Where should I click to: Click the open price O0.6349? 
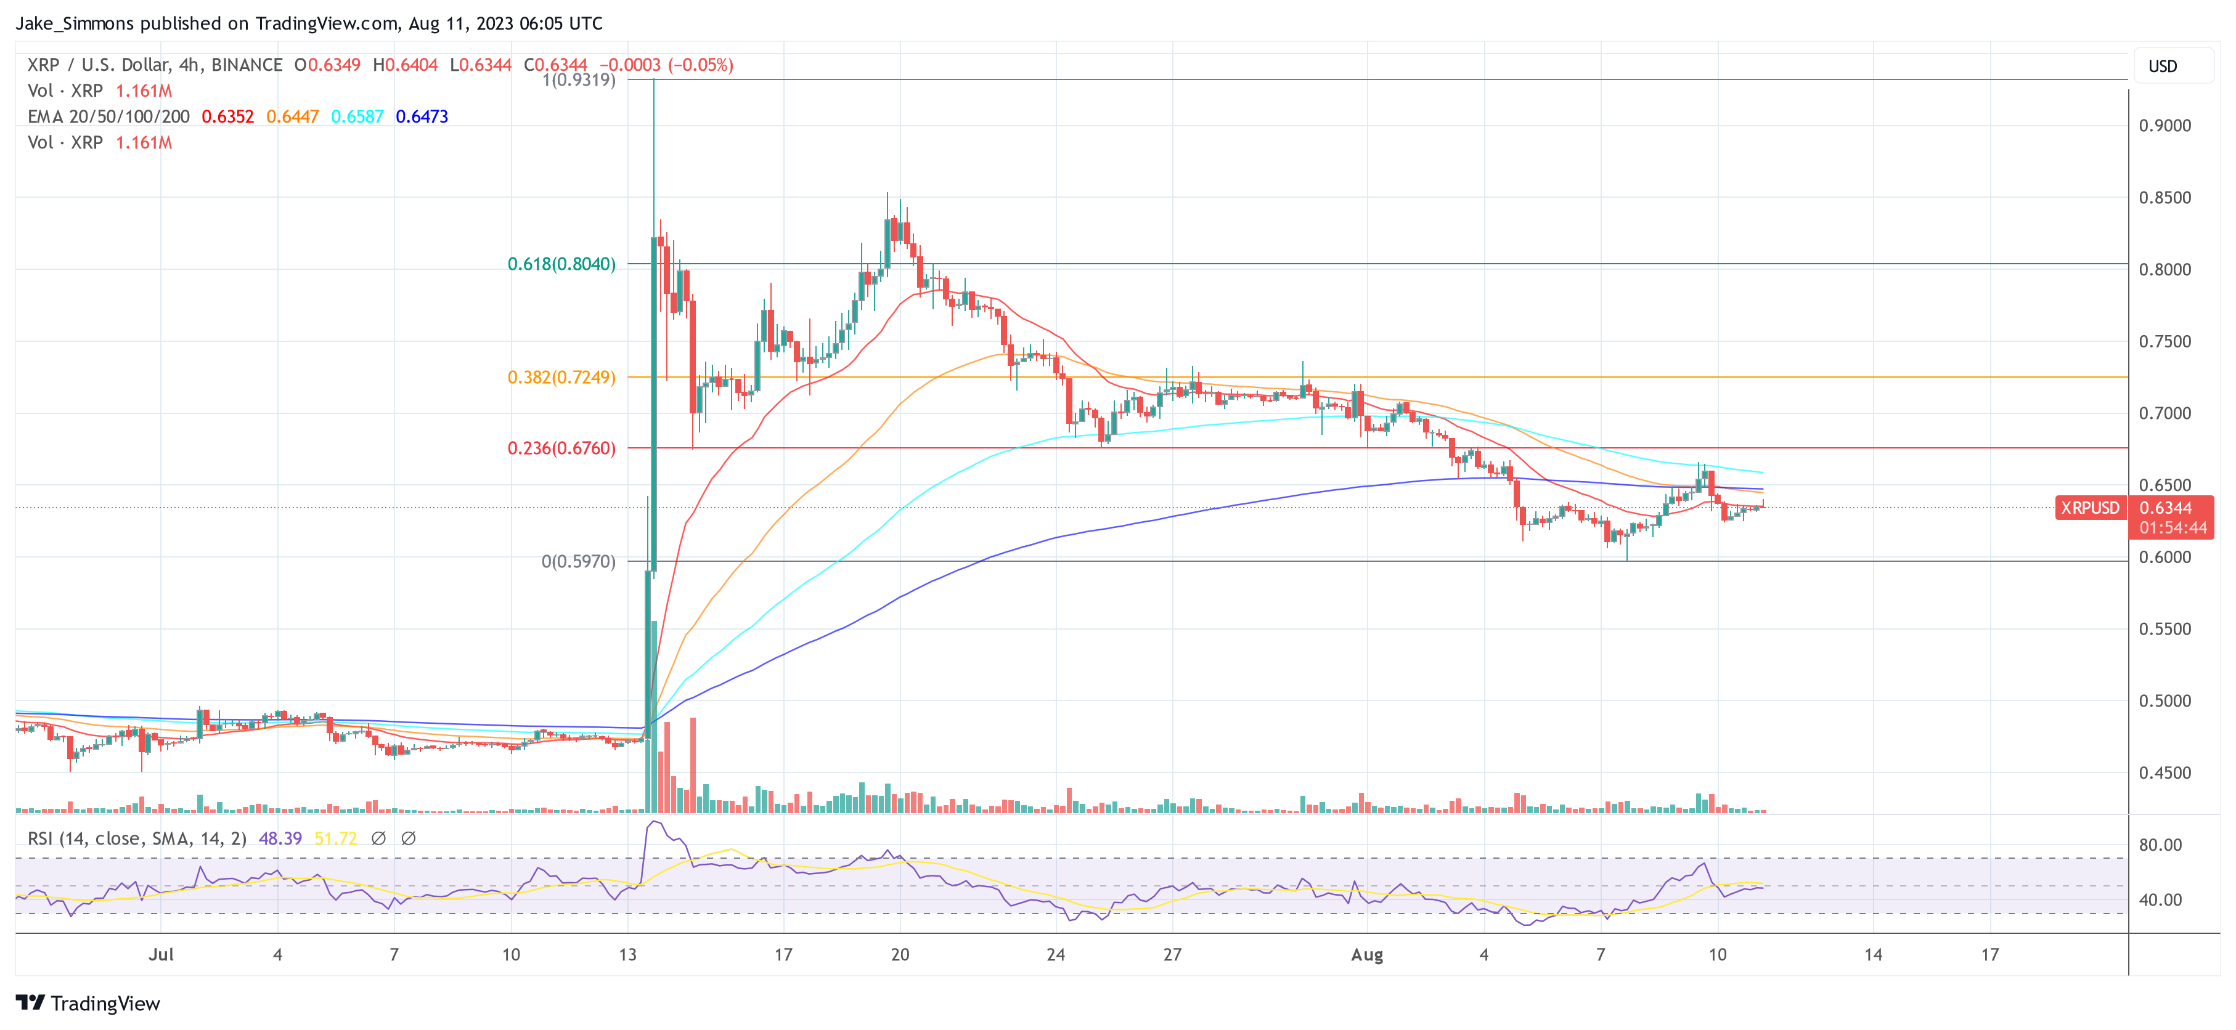click(x=327, y=65)
